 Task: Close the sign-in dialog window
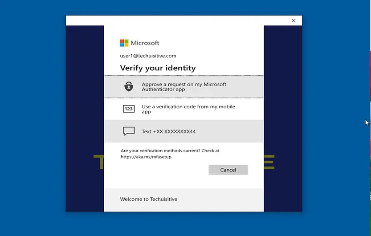coord(294,20)
